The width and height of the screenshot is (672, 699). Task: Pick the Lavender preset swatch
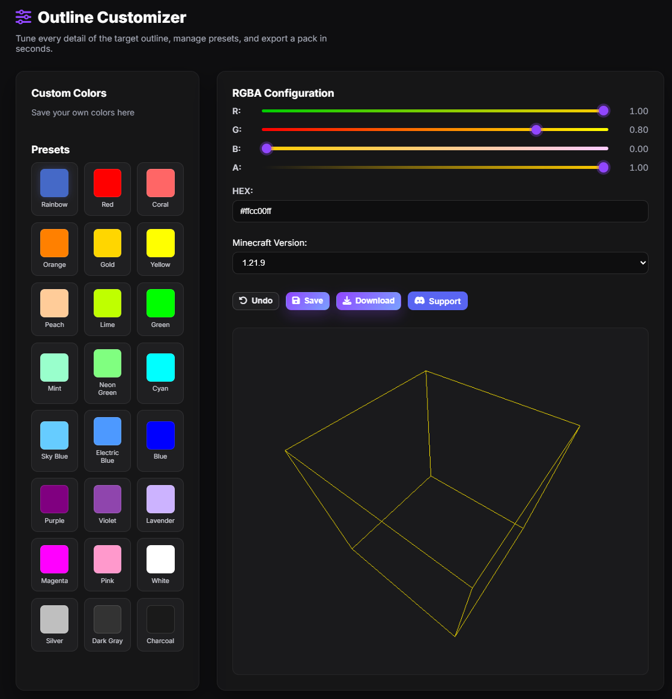[160, 499]
